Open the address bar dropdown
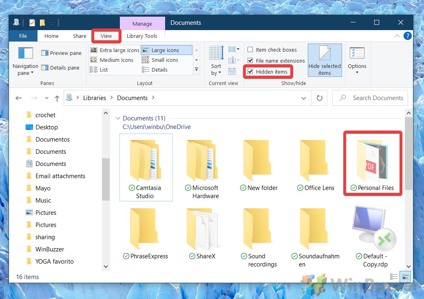Image resolution: width=424 pixels, height=299 pixels. coord(303,98)
